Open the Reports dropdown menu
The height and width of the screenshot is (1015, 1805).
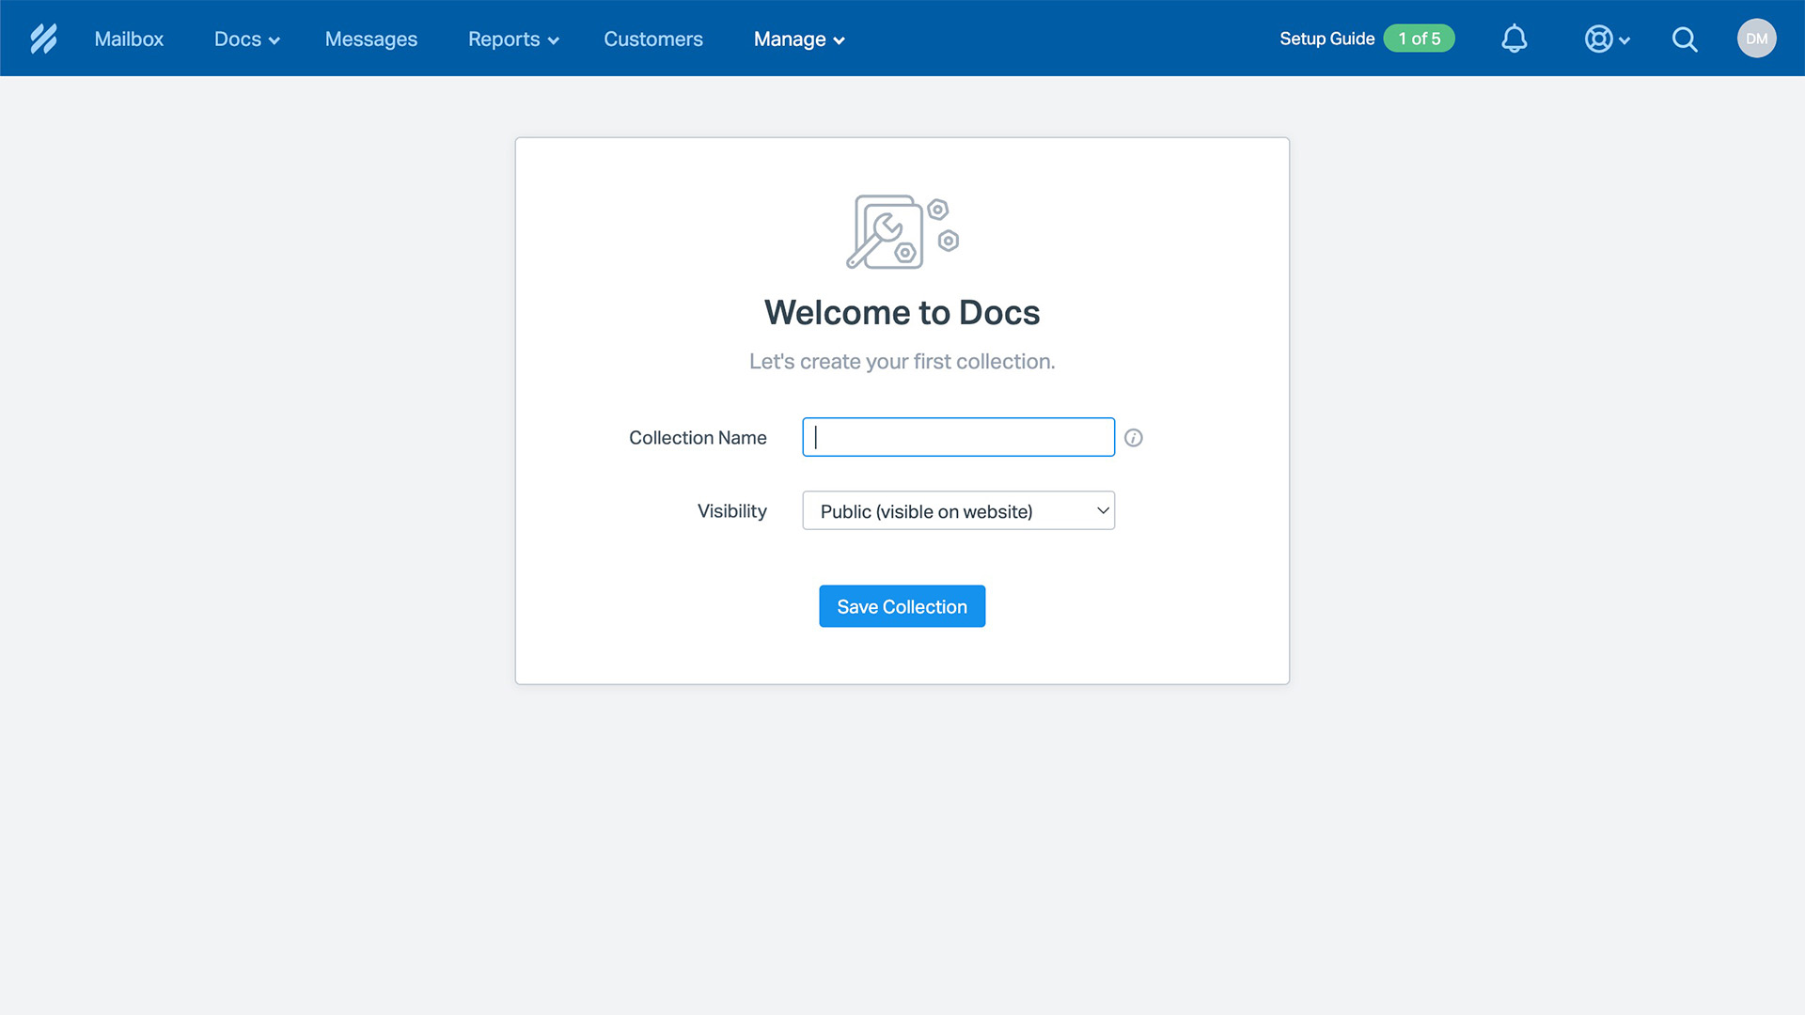(x=510, y=39)
